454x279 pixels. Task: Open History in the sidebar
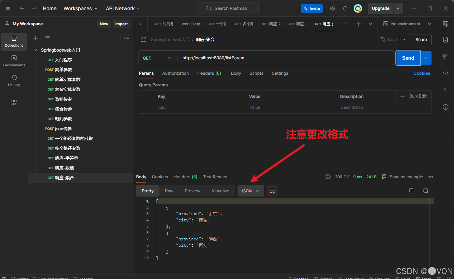click(x=14, y=81)
